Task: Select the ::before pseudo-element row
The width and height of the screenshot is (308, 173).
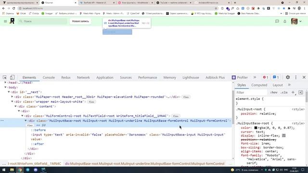Action: 38,130
